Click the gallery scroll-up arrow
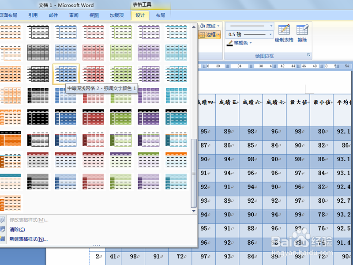 coord(194,27)
